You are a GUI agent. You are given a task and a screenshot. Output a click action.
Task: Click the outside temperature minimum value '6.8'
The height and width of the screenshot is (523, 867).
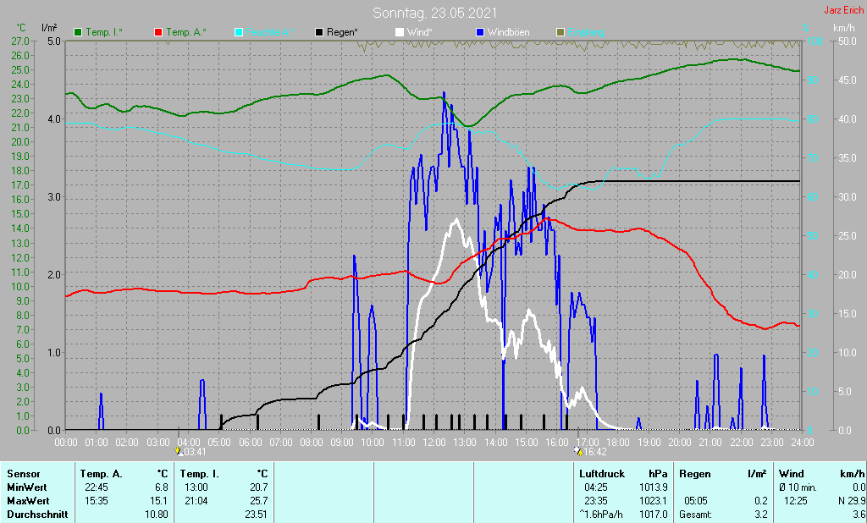pyautogui.click(x=161, y=487)
